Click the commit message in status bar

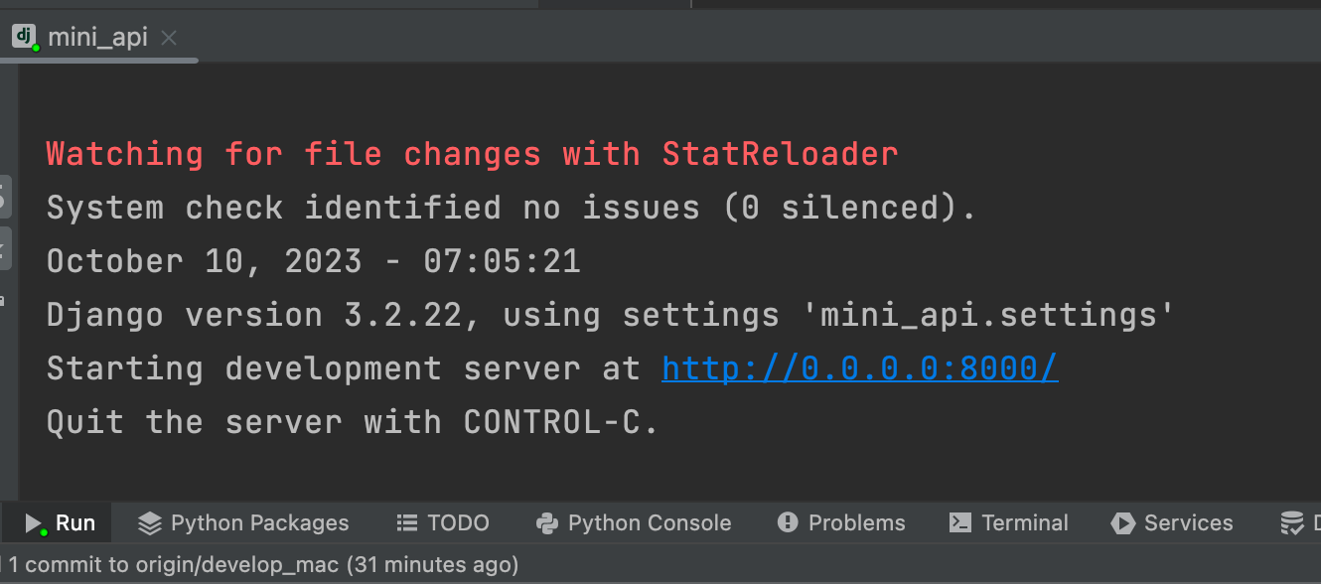(263, 565)
